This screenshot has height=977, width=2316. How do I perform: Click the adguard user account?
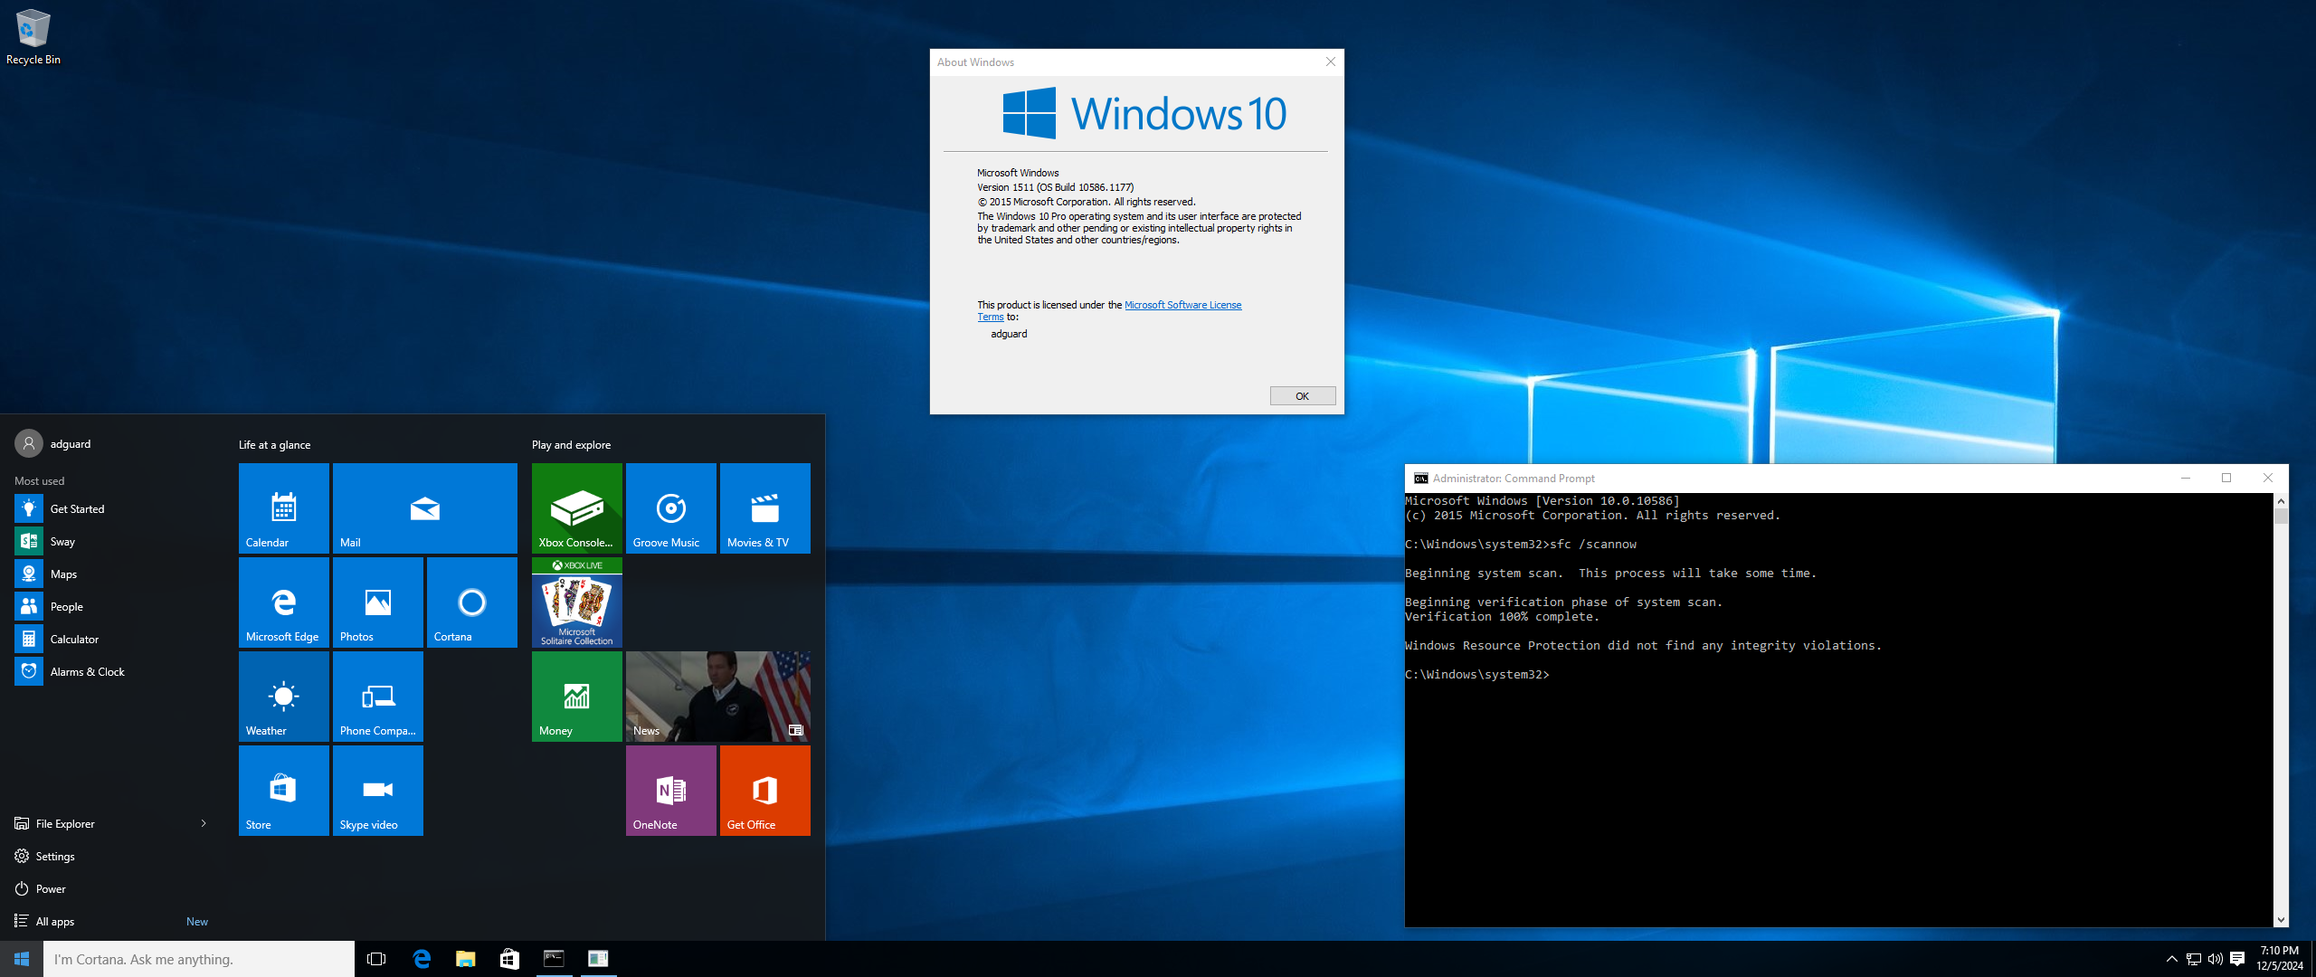point(54,444)
